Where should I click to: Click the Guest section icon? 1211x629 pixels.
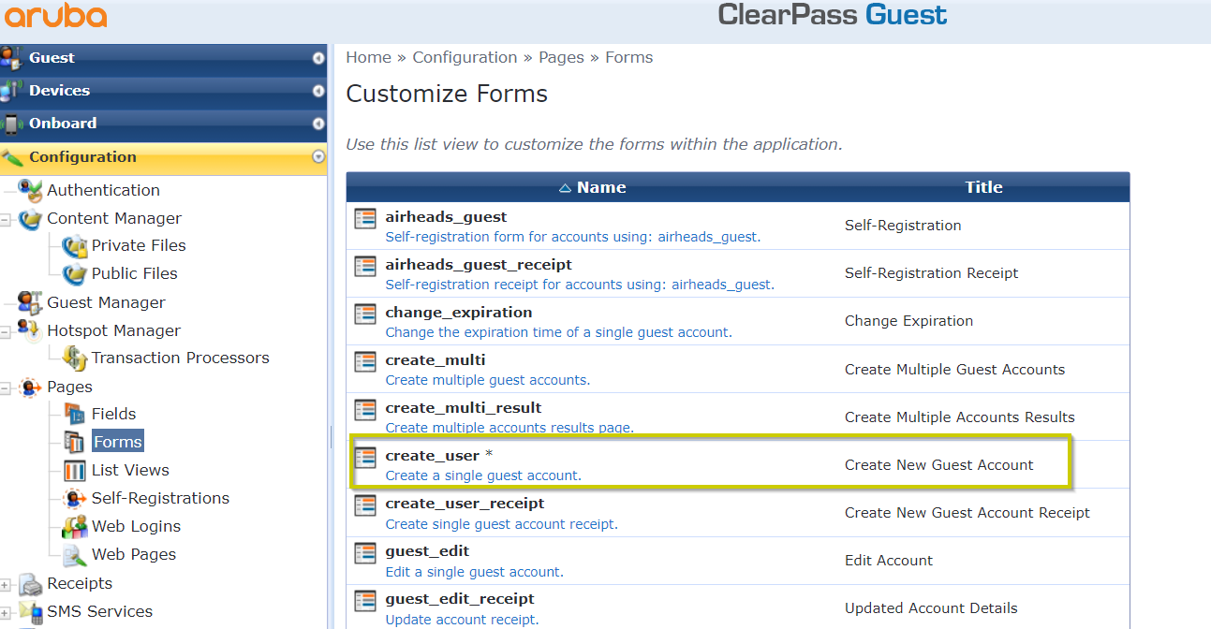(x=11, y=58)
